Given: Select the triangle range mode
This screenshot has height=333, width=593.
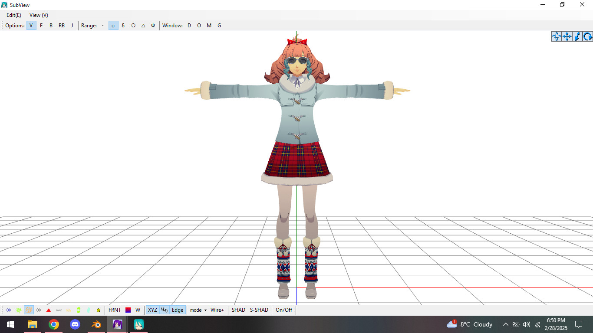Looking at the screenshot, I should click(x=143, y=26).
